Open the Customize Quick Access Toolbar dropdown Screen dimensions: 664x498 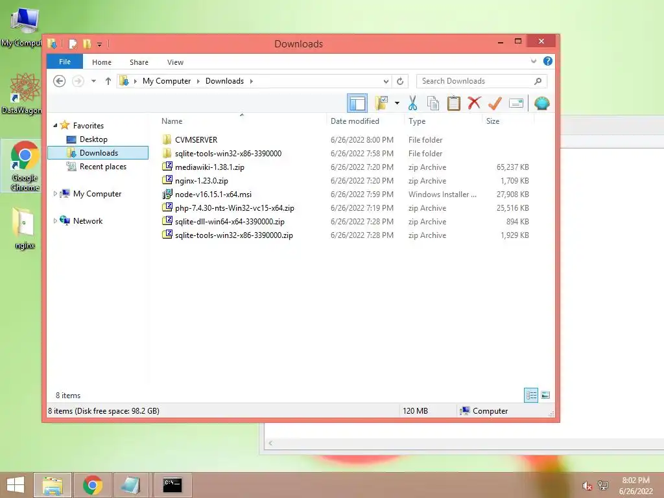tap(99, 44)
